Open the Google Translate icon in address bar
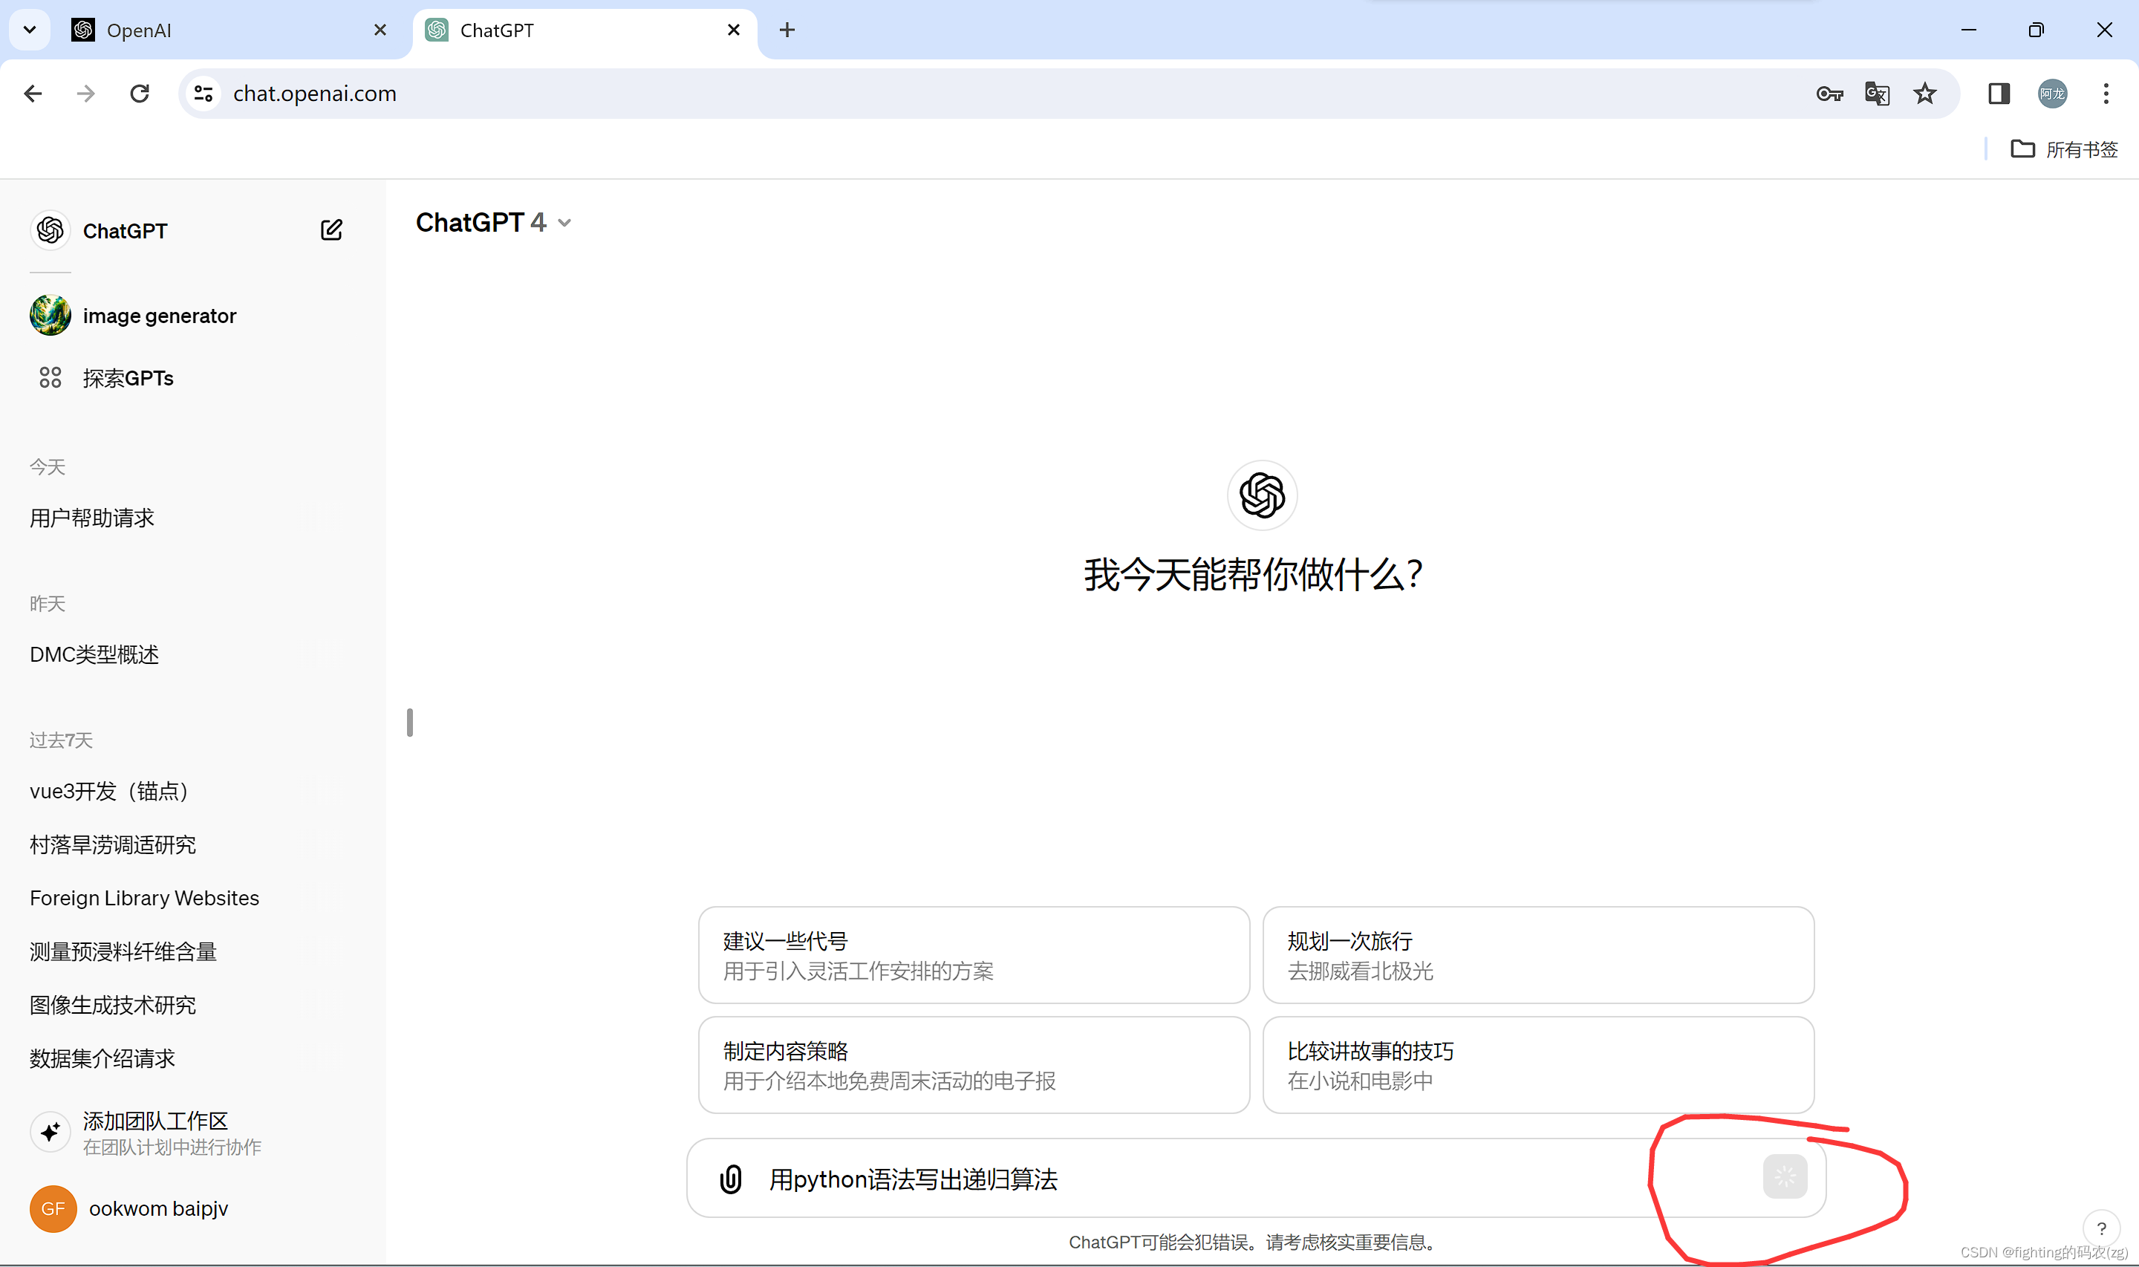The image size is (2139, 1267). [x=1877, y=94]
